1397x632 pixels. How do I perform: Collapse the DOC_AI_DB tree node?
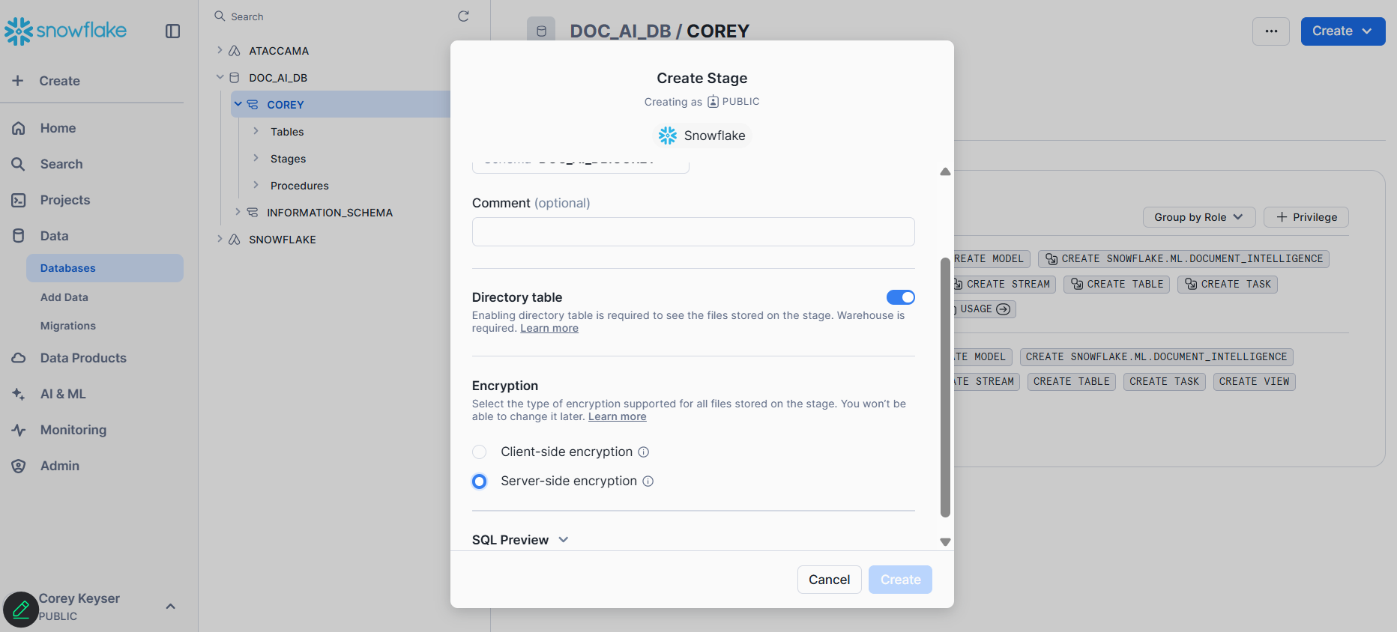[x=220, y=77]
